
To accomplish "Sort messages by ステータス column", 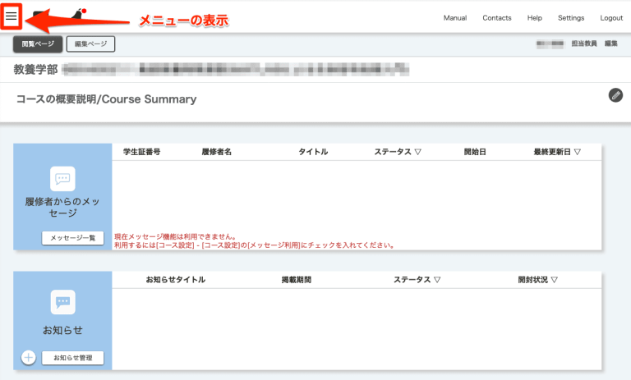I will pos(398,152).
